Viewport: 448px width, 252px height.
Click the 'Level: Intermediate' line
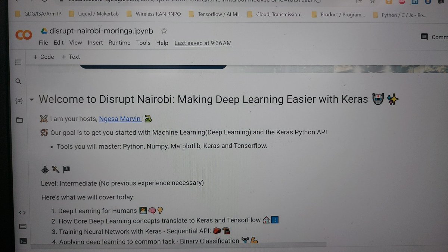coord(122,183)
